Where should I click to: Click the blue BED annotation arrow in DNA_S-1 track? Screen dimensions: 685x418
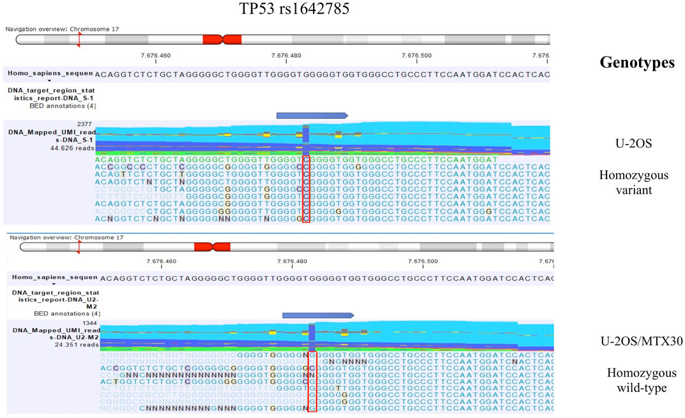pos(312,116)
